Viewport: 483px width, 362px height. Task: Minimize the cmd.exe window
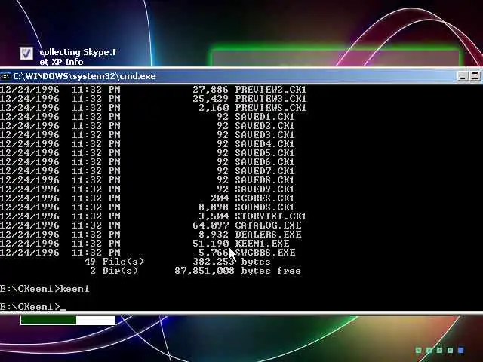click(462, 76)
